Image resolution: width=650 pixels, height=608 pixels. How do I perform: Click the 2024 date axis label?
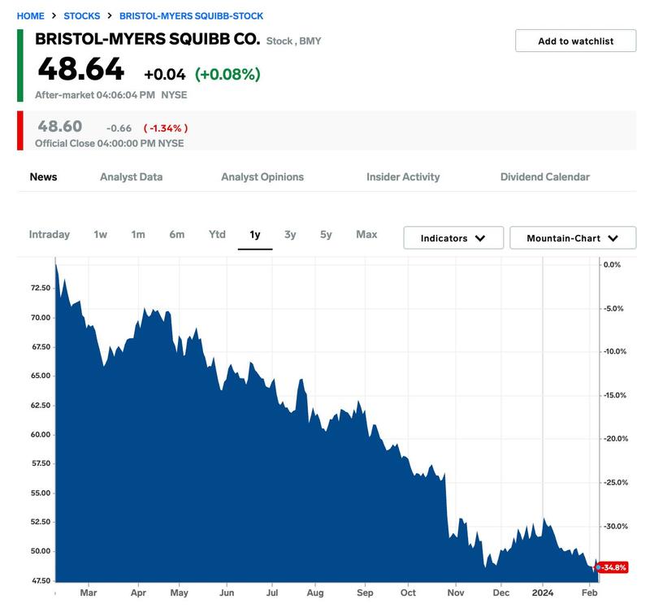[542, 593]
